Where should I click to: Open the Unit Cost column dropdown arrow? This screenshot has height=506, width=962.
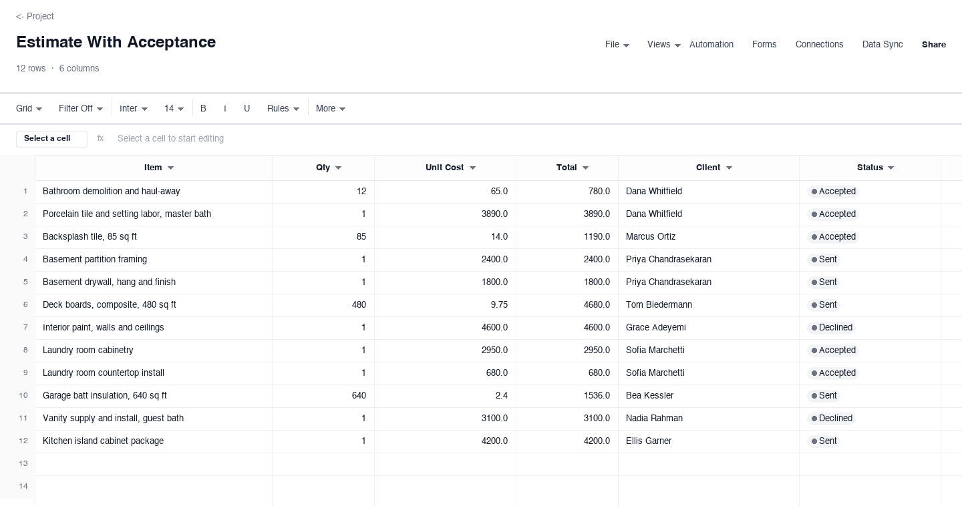click(472, 168)
